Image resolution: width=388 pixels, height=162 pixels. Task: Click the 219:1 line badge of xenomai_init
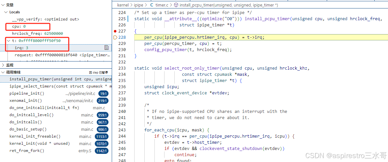(102, 101)
